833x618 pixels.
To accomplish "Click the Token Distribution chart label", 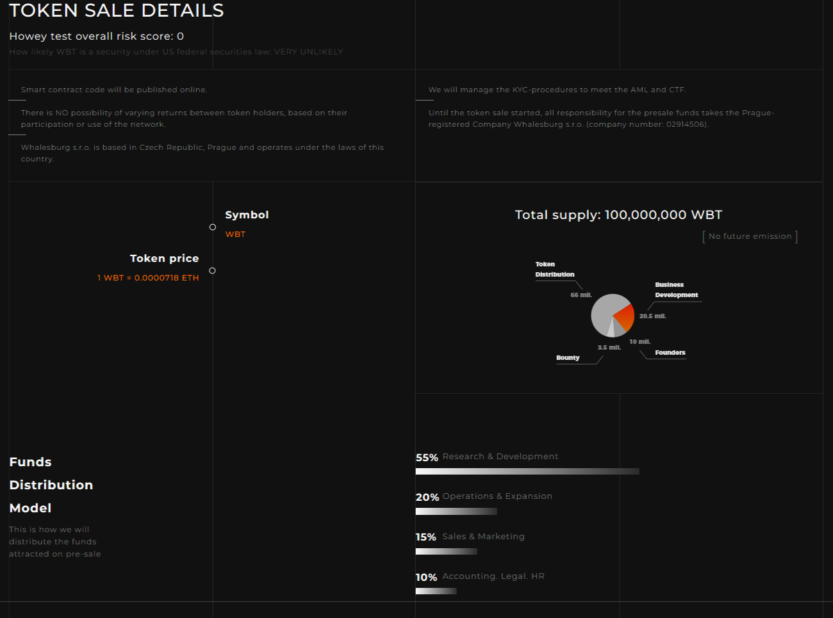I will coord(554,270).
